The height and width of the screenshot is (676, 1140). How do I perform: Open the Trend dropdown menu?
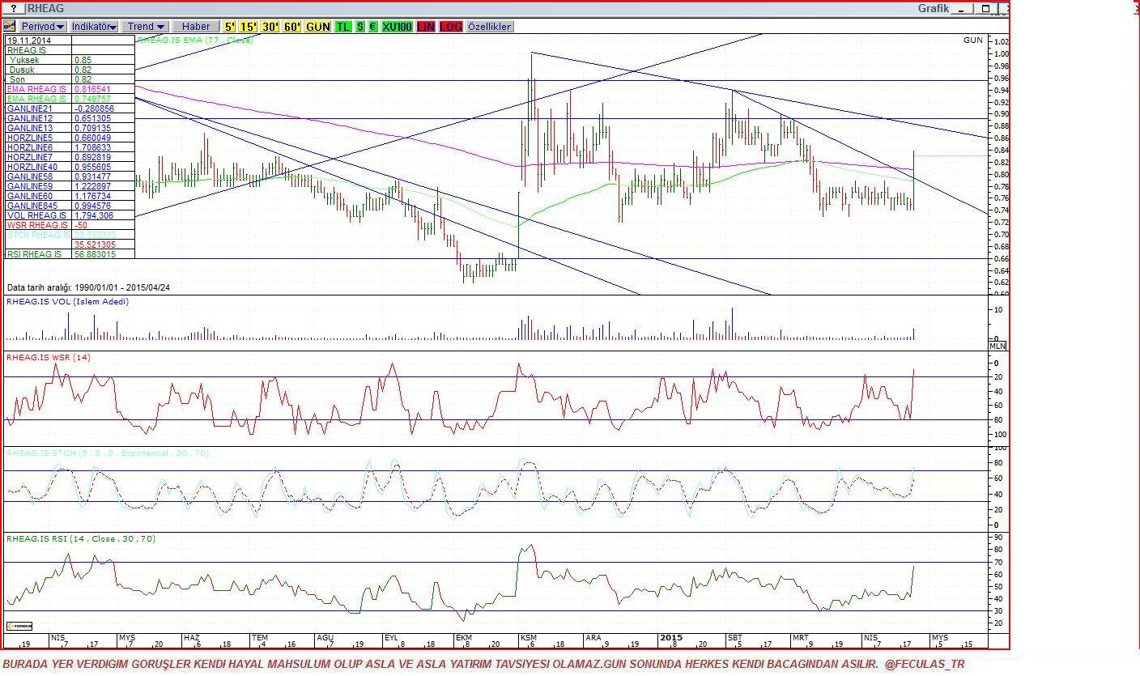[146, 27]
